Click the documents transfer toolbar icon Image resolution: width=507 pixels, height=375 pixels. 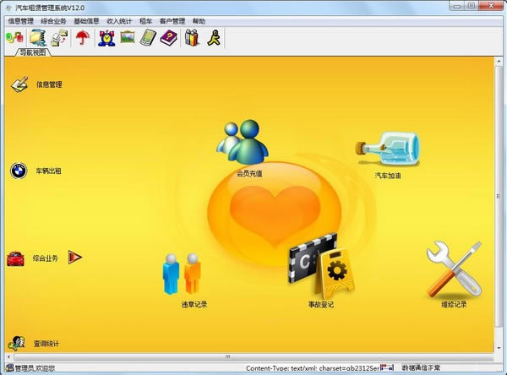(59, 37)
